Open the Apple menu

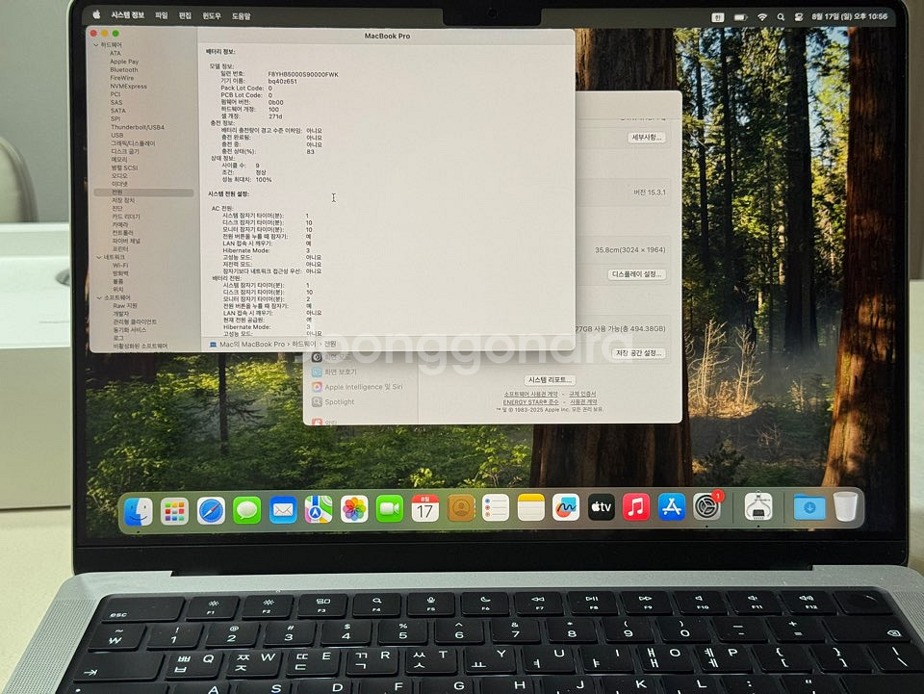[x=96, y=15]
